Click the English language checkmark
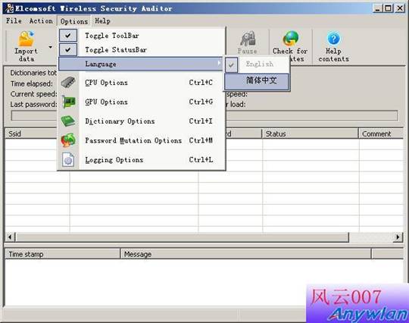The height and width of the screenshot is (323, 409). point(231,64)
